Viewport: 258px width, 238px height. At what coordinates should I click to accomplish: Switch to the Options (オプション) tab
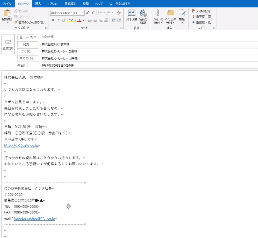click(53, 4)
